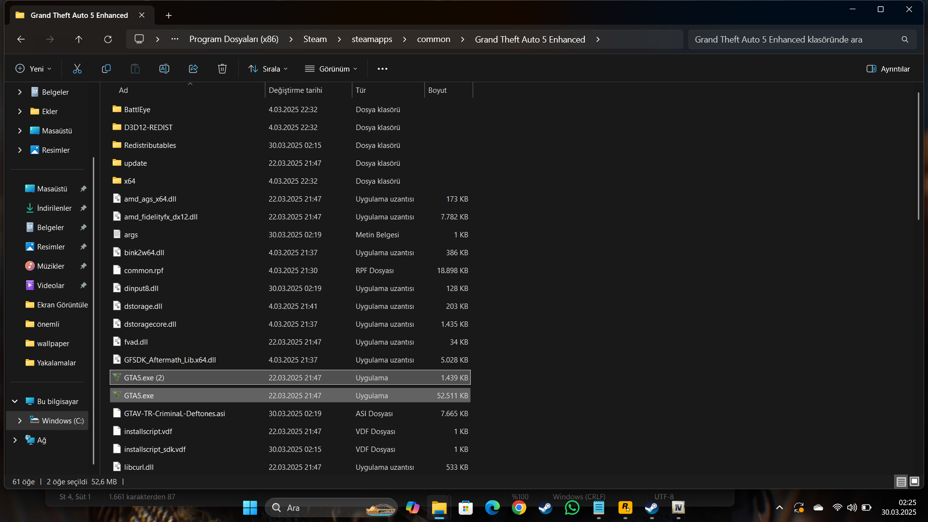
Task: Open the Yeni new item menu
Action: 33,69
